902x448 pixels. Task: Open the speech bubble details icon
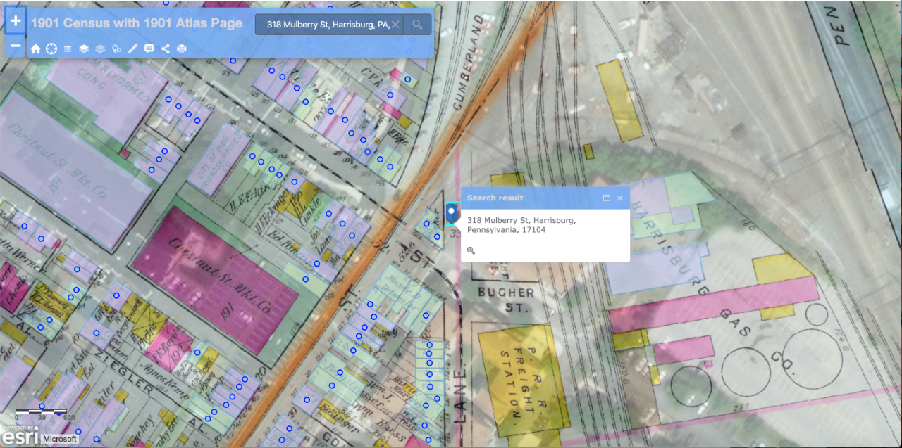149,49
